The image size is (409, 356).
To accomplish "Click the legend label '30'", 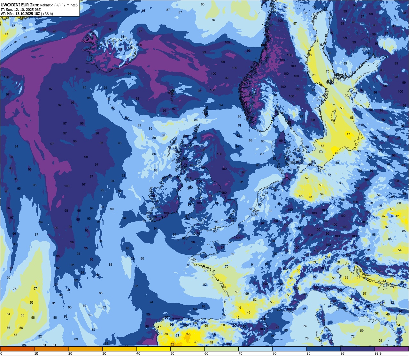I will click(x=104, y=353).
